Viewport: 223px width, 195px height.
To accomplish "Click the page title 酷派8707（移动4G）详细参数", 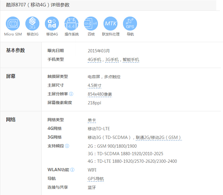I will pos(38,5).
